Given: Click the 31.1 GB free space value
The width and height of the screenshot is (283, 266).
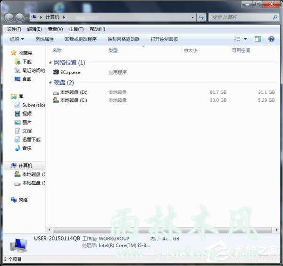Looking at the screenshot, I should (266, 92).
